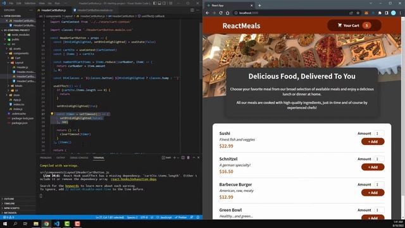405x228 pixels.
Task: Add Sushi to the cart
Action: 373,142
